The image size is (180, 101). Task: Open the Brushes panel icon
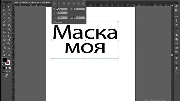(177, 21)
